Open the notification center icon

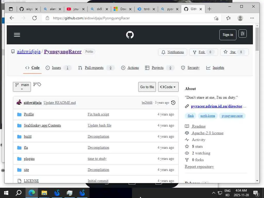coord(256,193)
